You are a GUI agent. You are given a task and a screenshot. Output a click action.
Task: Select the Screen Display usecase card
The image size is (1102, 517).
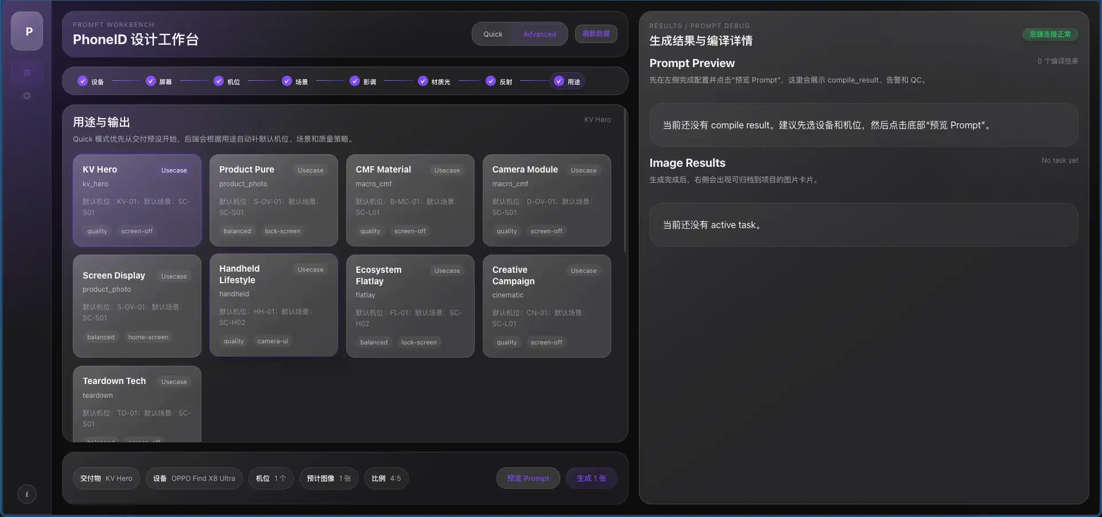point(137,306)
